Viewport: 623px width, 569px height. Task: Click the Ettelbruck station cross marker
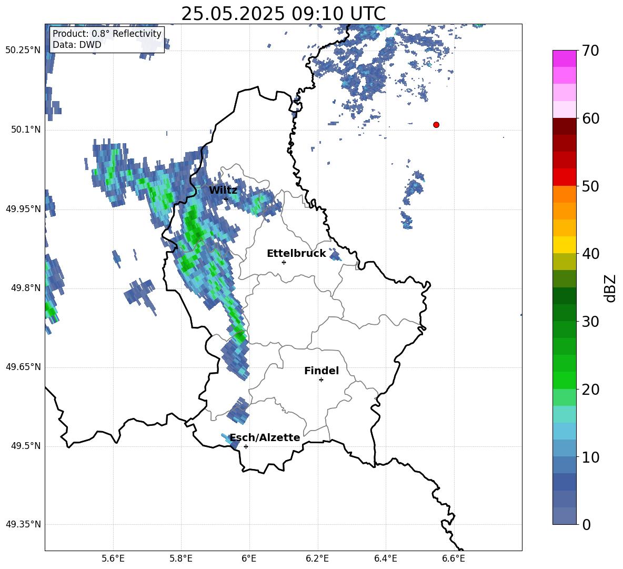(x=284, y=262)
